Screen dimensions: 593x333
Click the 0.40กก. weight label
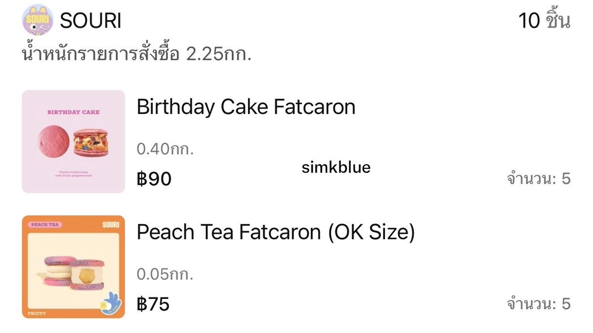pyautogui.click(x=165, y=148)
